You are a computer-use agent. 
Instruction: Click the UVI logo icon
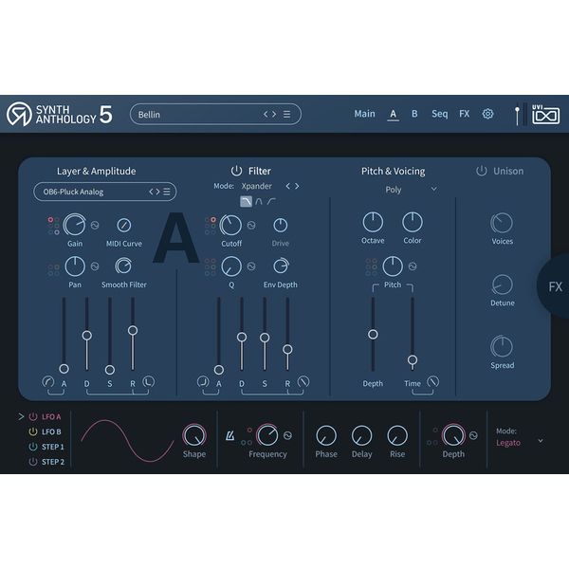tap(545, 115)
